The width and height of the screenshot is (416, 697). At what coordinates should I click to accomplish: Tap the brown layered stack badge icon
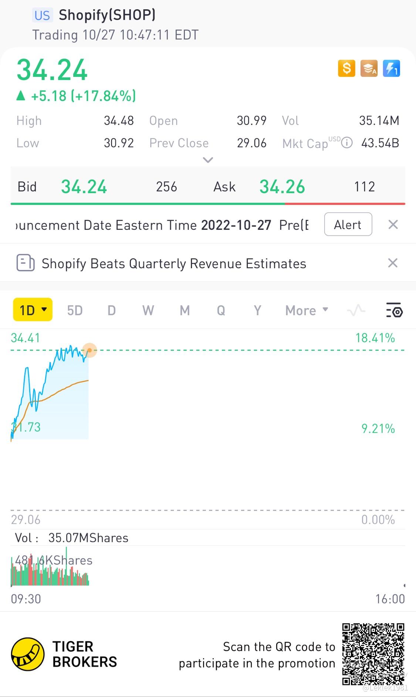pos(369,68)
